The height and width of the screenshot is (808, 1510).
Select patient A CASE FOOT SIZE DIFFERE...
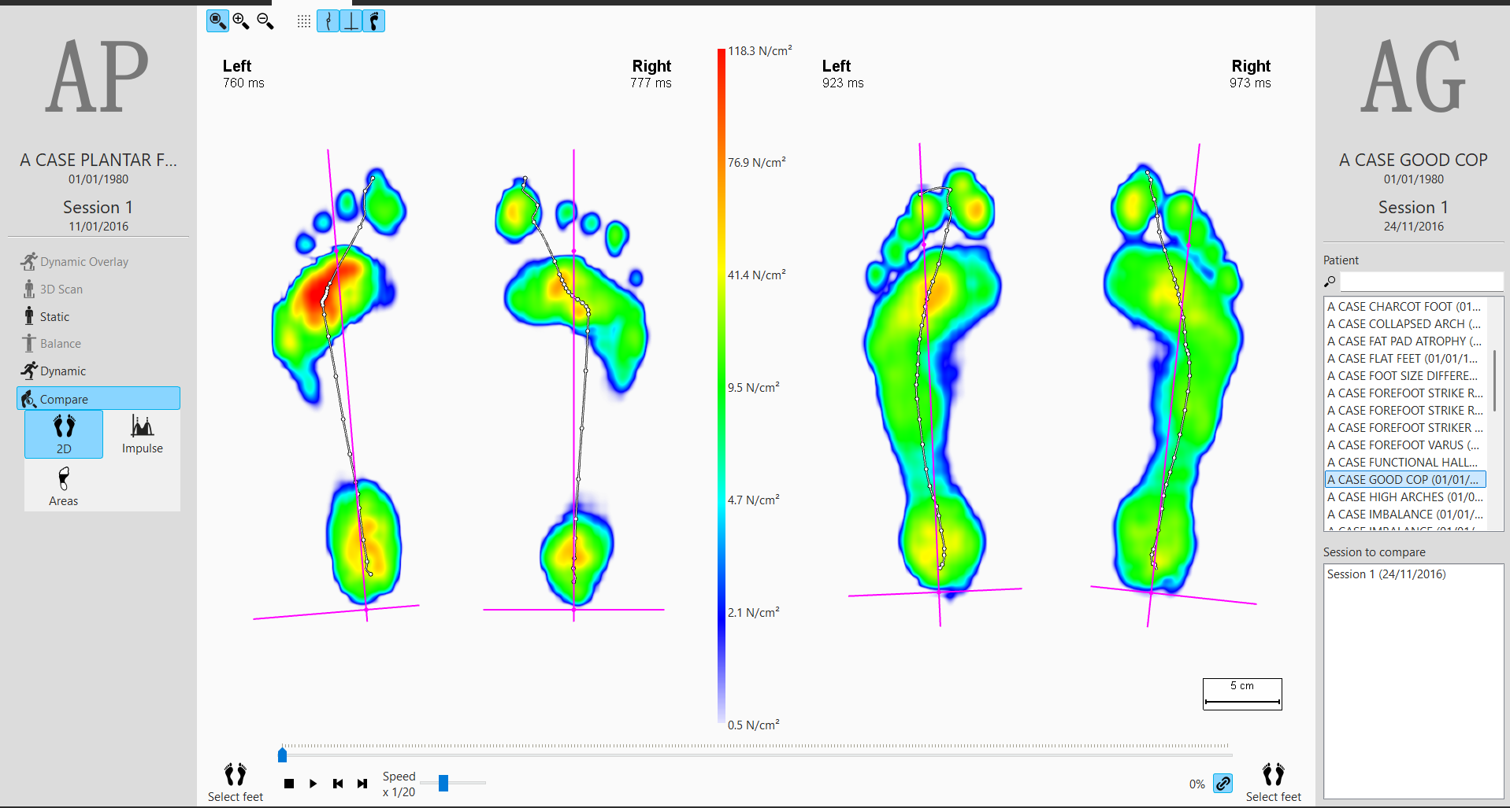pos(1404,376)
